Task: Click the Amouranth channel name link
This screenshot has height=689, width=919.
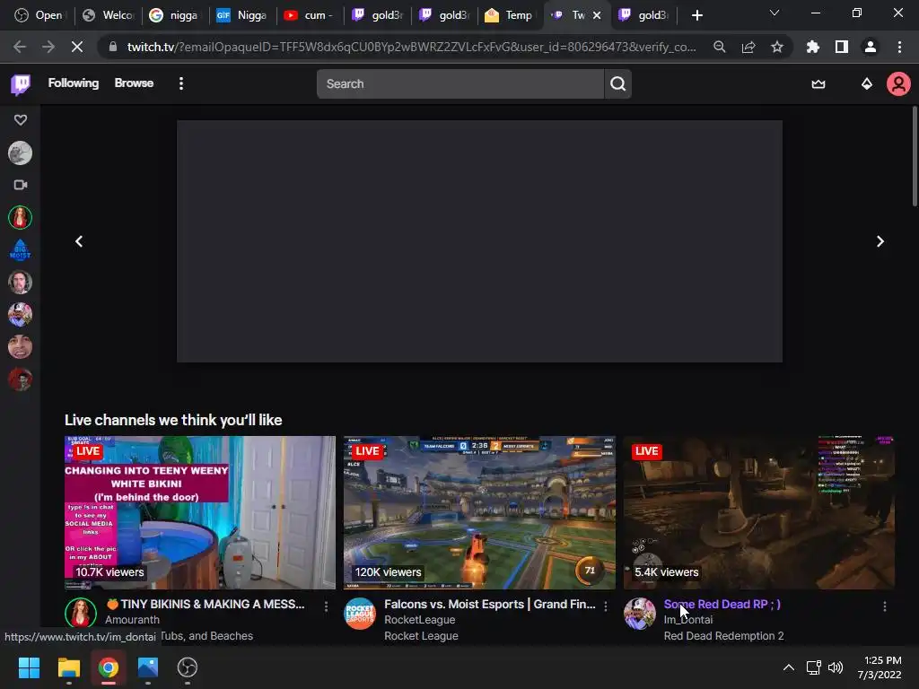Action: 132,620
